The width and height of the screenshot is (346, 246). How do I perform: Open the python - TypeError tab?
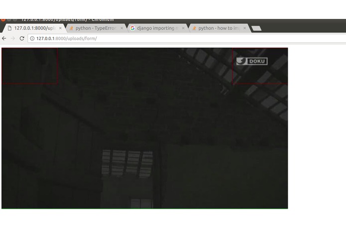[96, 28]
